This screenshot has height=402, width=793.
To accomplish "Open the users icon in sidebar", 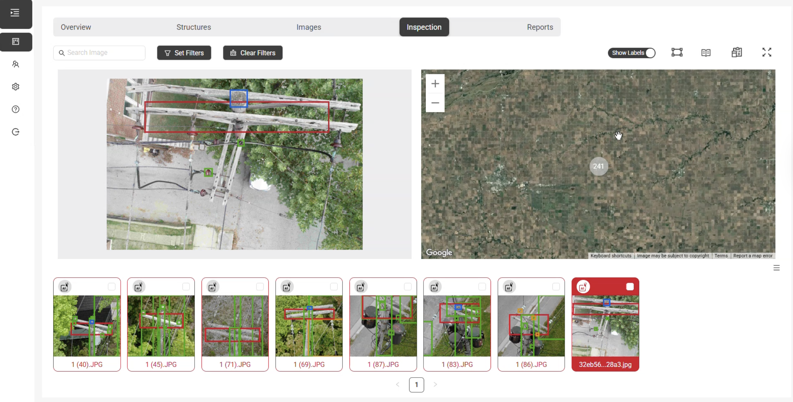I will [15, 64].
